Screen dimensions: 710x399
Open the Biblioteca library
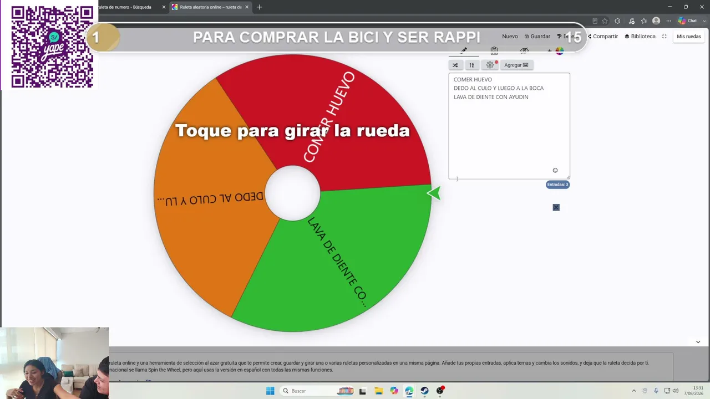coord(640,37)
